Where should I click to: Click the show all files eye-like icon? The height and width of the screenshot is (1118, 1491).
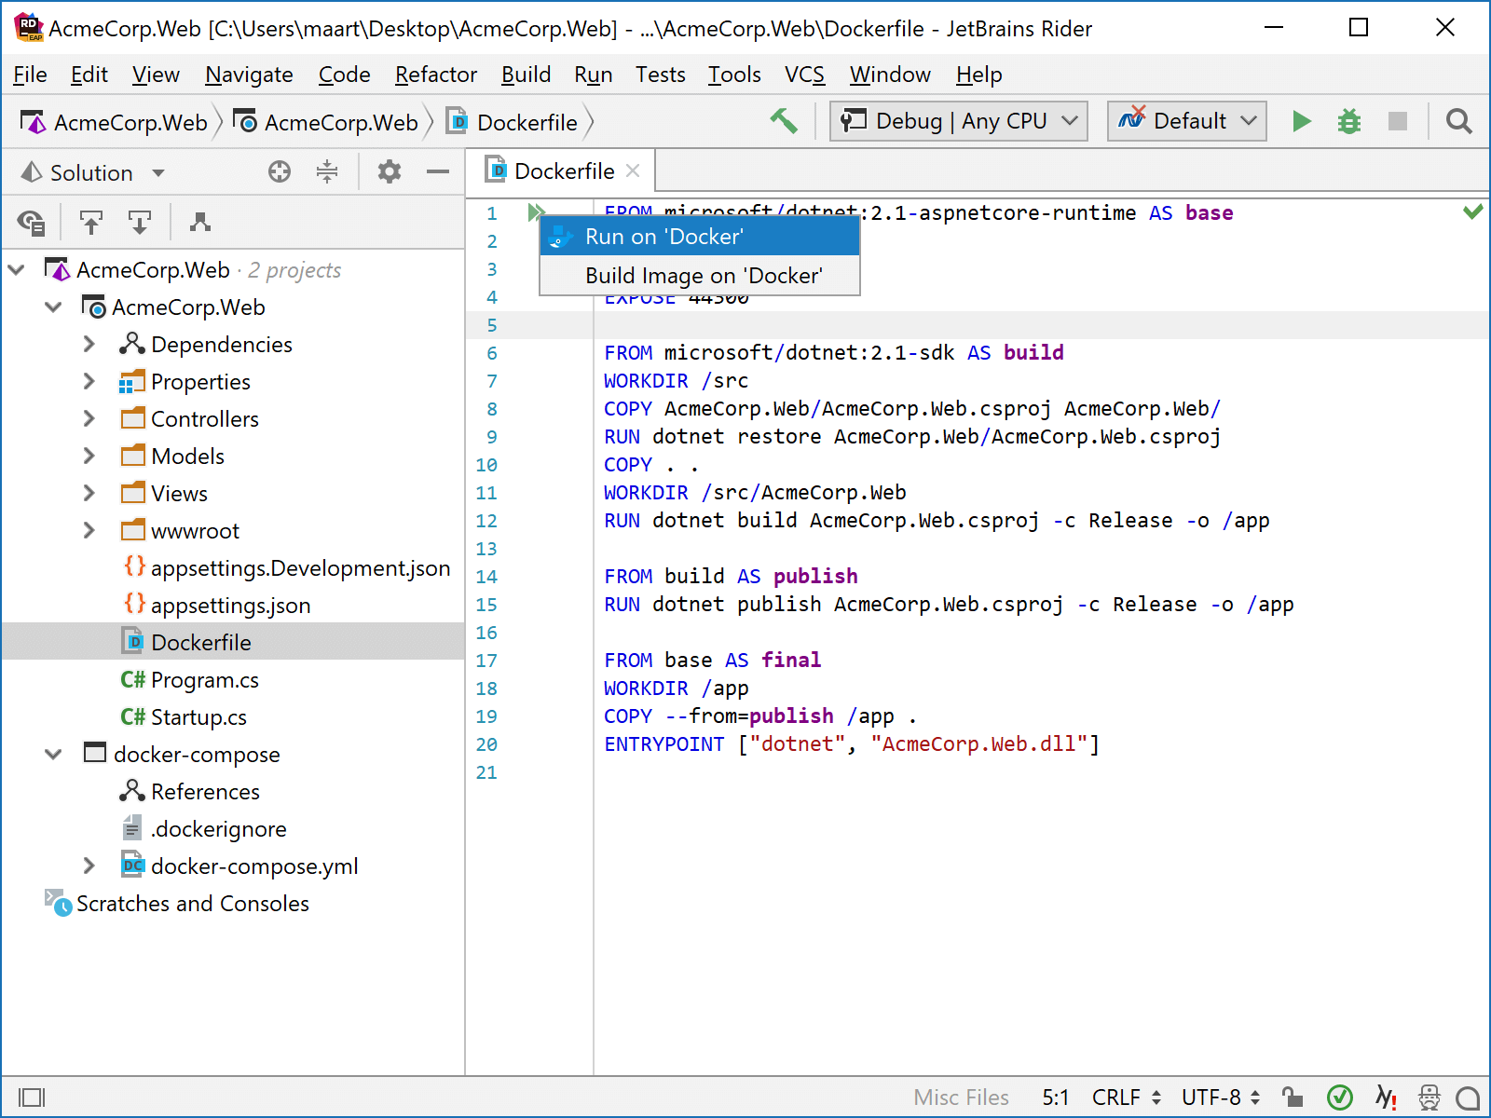coord(31,222)
